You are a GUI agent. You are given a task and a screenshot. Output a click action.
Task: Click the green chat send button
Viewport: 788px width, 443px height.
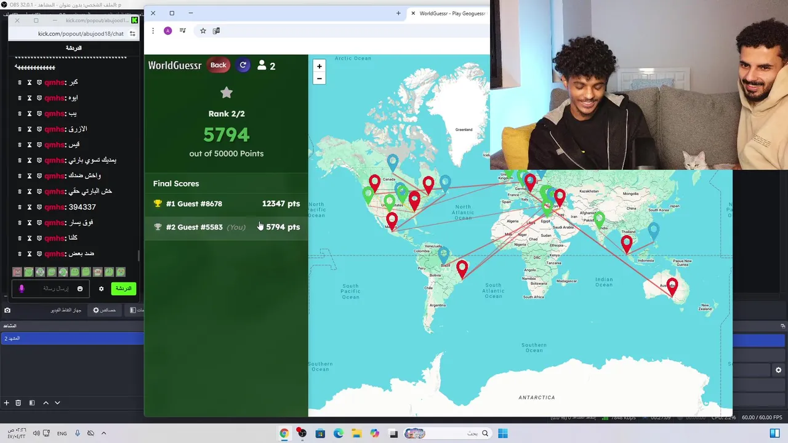(x=124, y=289)
